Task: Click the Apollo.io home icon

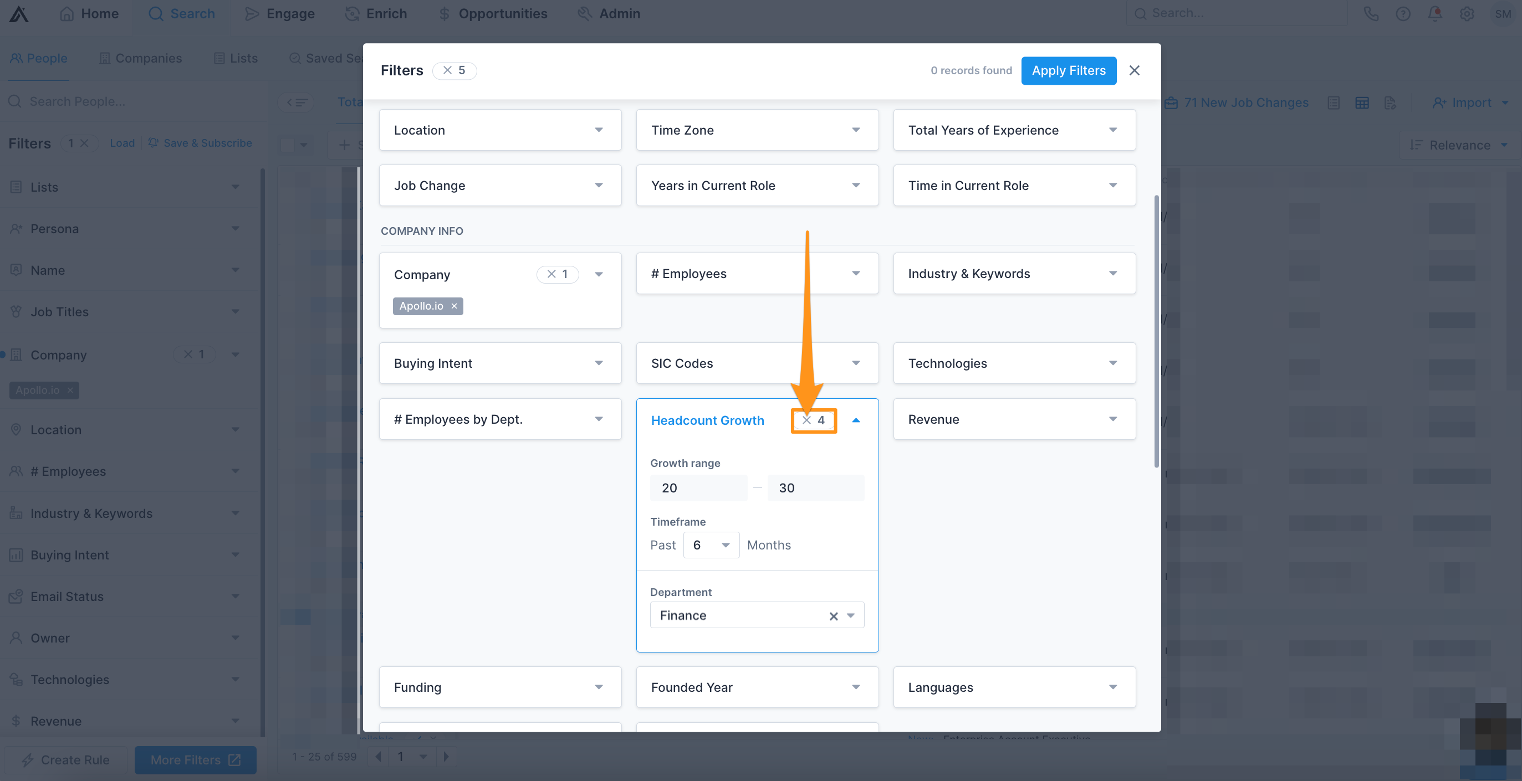Action: 19,14
